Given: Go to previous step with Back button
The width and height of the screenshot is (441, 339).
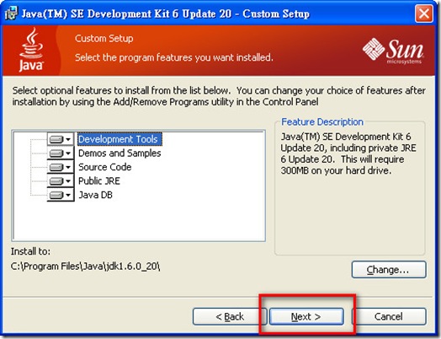Looking at the screenshot, I should point(230,316).
